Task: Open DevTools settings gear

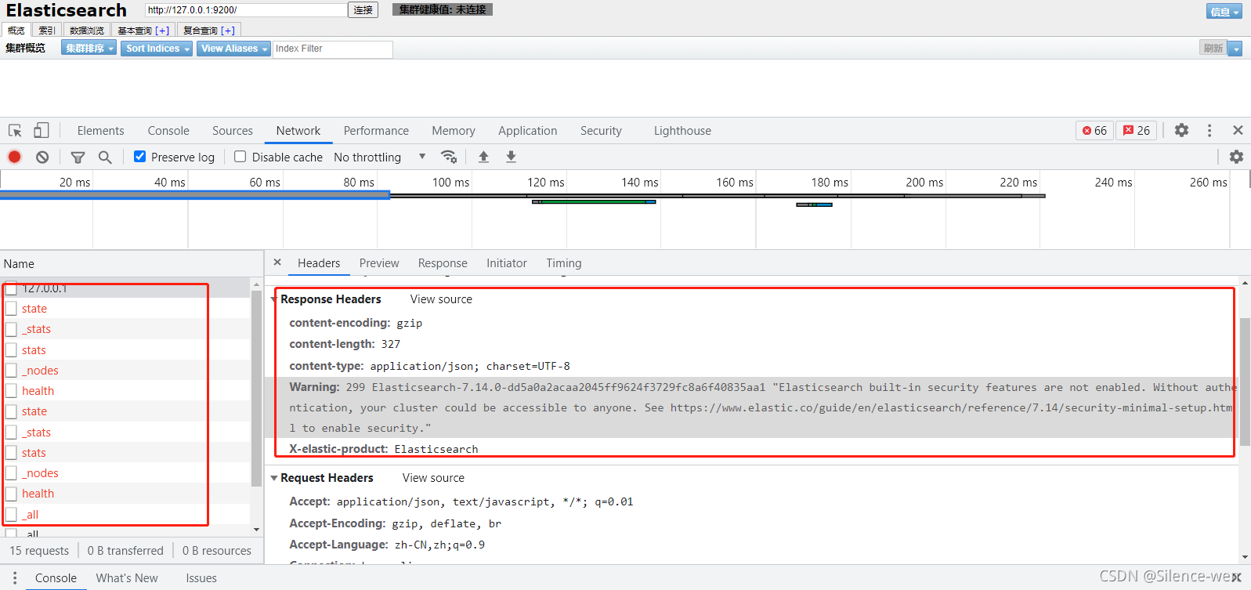Action: coord(1181,130)
